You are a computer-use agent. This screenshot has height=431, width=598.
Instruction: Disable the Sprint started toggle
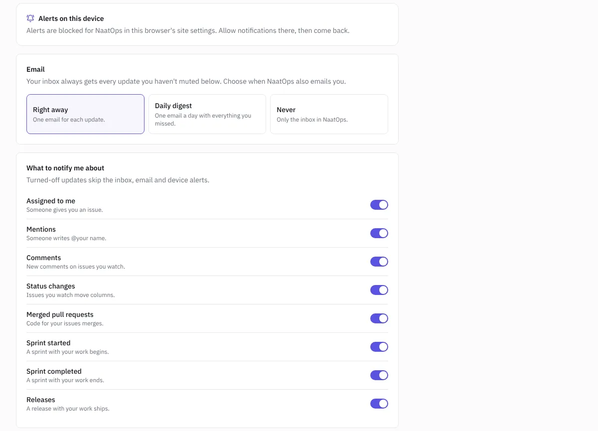point(379,347)
